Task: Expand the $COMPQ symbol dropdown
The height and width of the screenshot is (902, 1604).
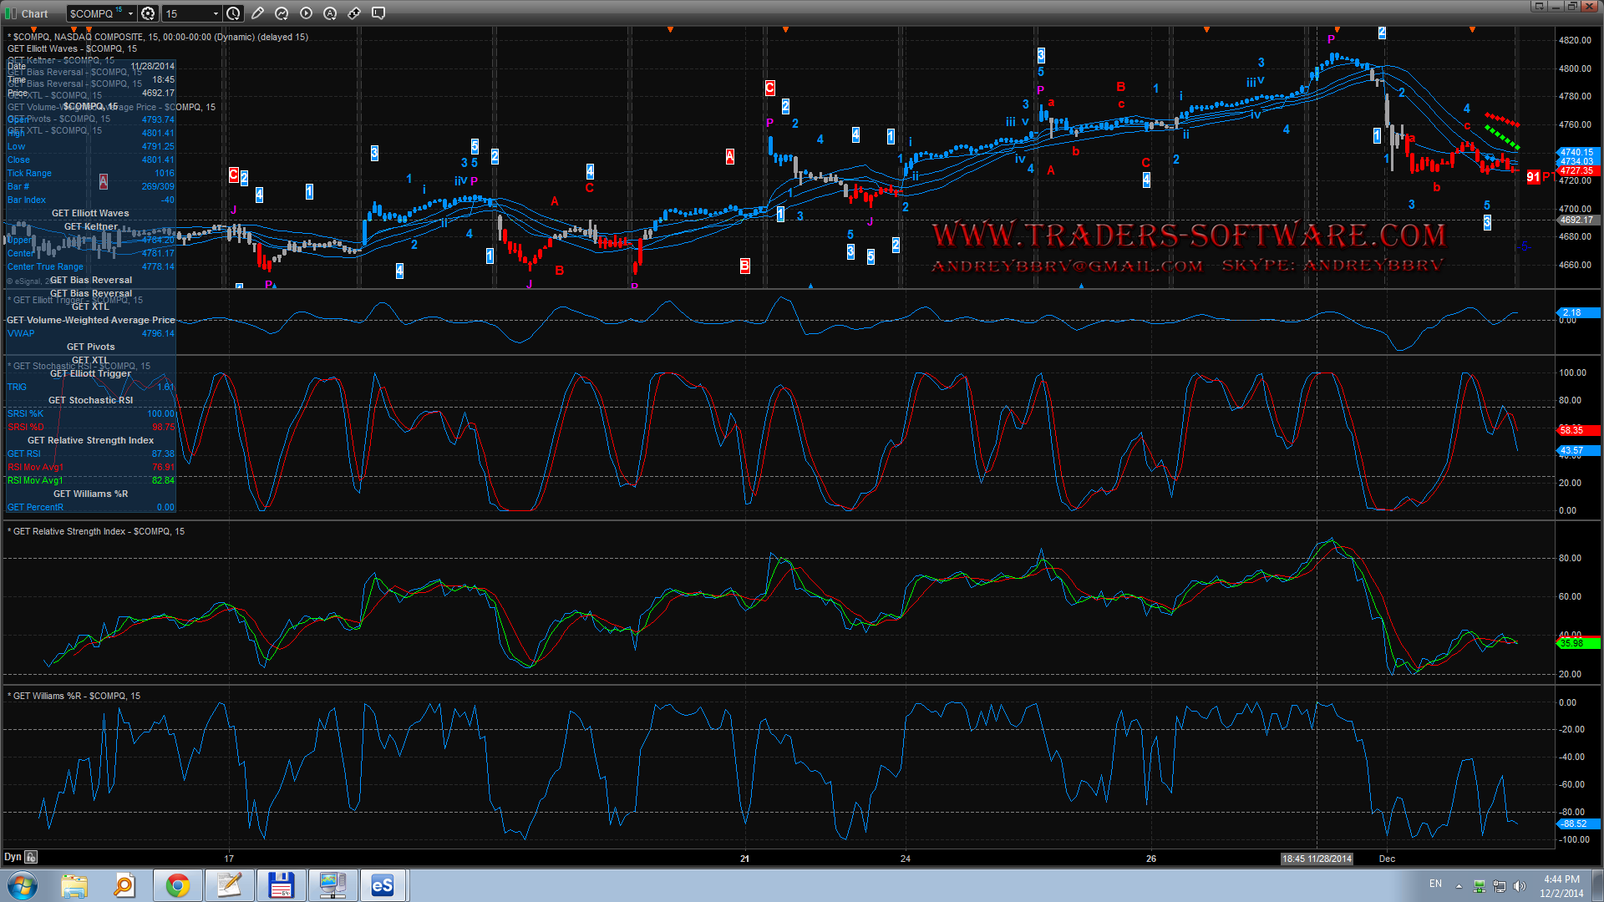Action: point(130,13)
